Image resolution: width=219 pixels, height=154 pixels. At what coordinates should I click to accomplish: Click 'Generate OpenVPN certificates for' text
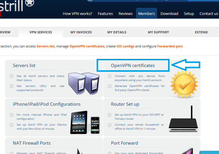(x=140, y=86)
